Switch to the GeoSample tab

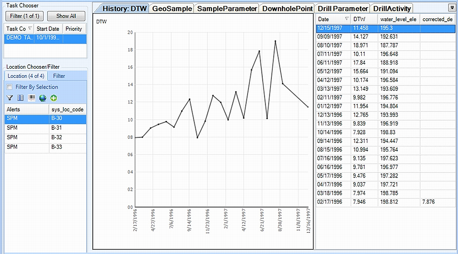point(172,8)
